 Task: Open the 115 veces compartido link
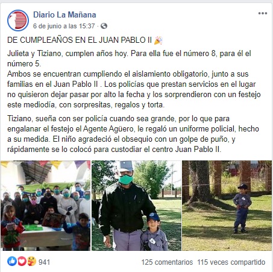231,262
